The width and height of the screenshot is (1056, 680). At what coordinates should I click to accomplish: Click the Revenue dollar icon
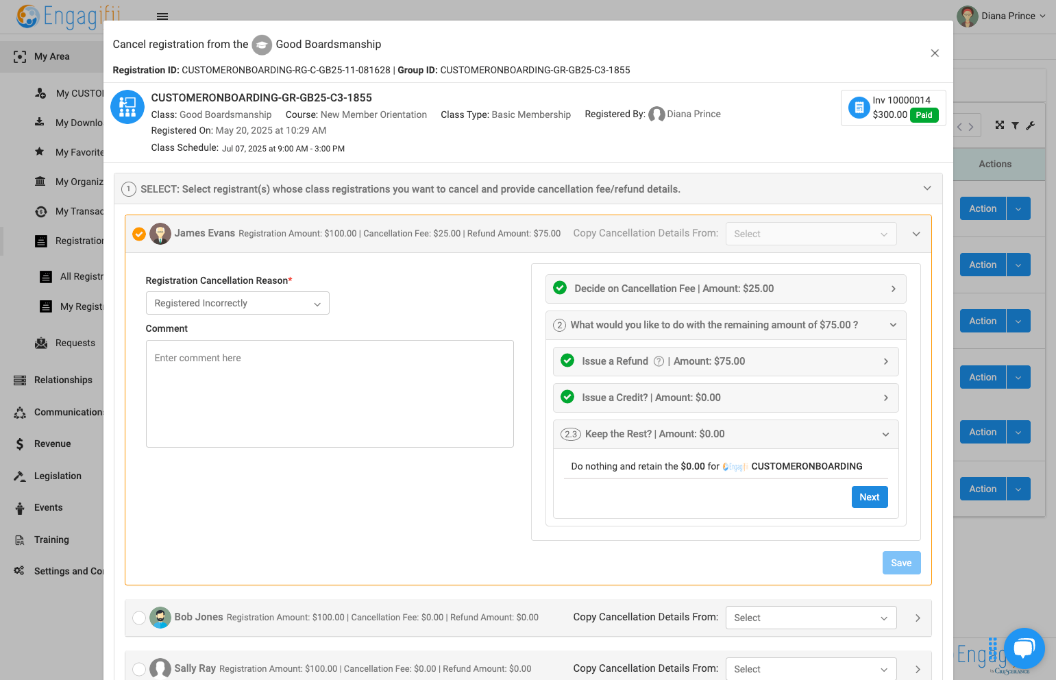coord(20,444)
